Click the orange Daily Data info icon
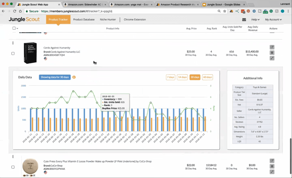The width and height of the screenshot is (292, 178). pos(74,77)
